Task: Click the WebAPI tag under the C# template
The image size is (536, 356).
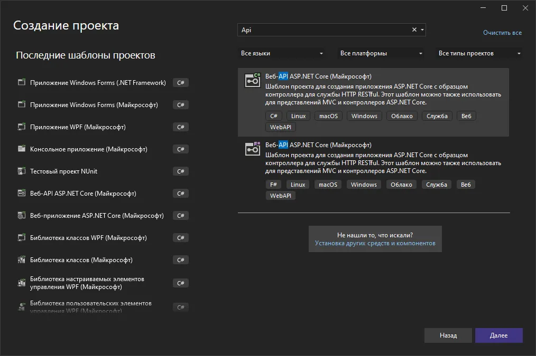Action: pos(281,127)
